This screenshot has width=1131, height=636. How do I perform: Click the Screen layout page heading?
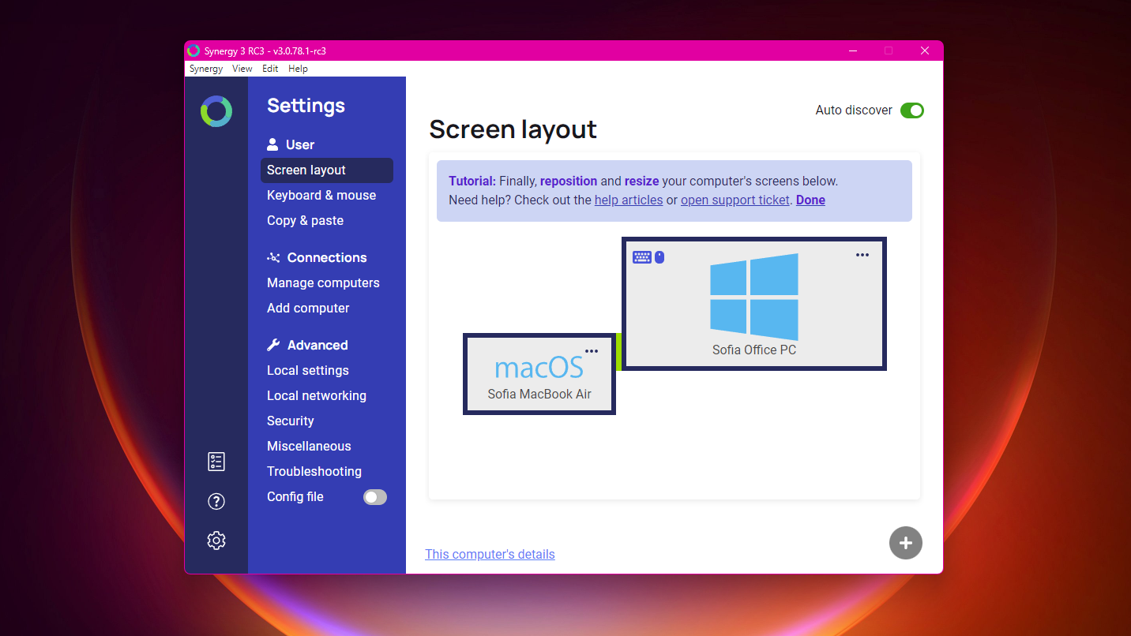pyautogui.click(x=513, y=129)
